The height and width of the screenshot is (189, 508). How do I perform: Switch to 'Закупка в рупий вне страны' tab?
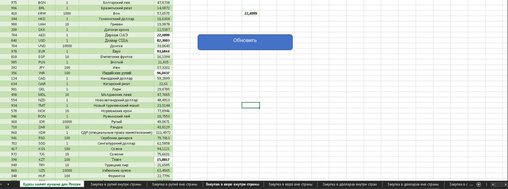coord(174,184)
